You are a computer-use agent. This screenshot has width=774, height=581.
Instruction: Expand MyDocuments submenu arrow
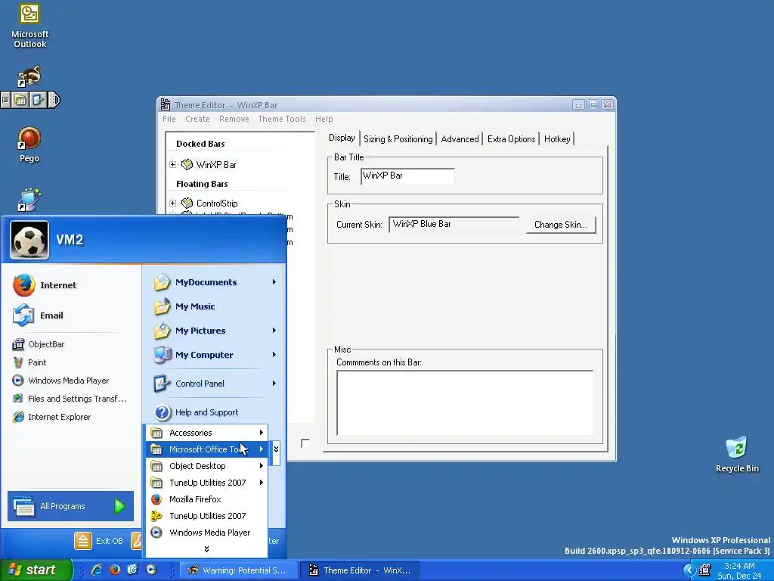(274, 282)
